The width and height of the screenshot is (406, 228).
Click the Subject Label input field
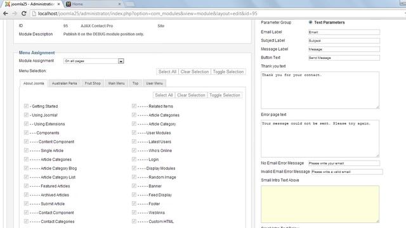point(344,41)
